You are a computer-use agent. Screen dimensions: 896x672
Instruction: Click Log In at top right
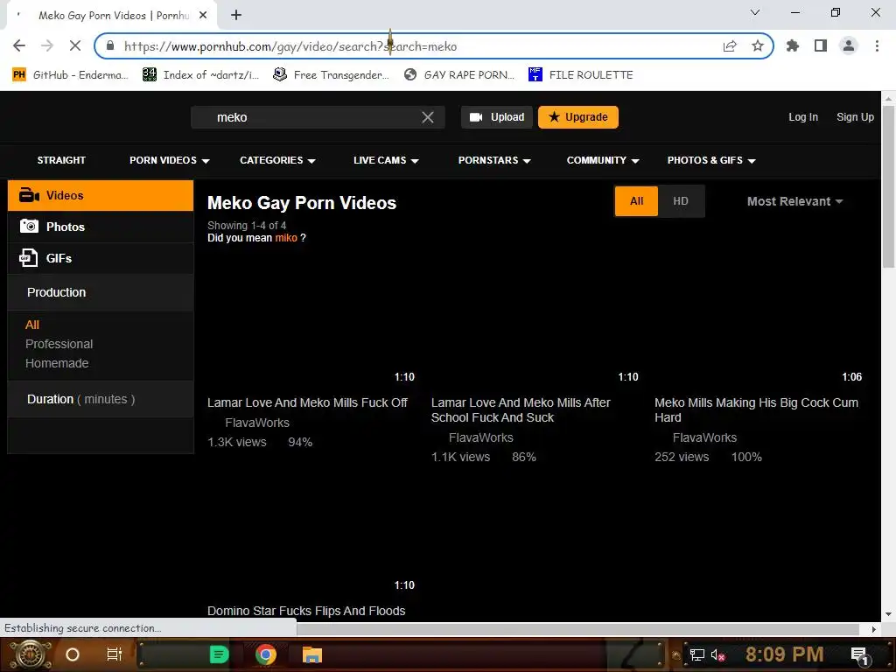(803, 117)
